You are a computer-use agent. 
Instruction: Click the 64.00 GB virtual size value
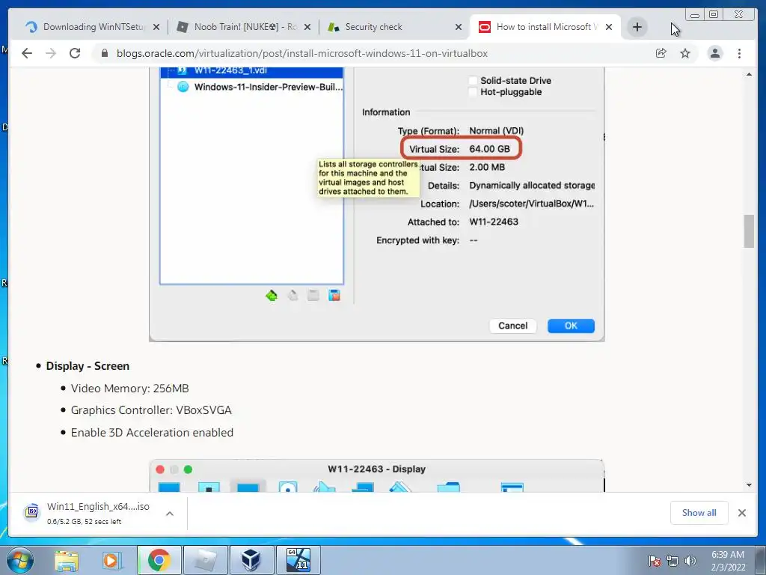[489, 149]
